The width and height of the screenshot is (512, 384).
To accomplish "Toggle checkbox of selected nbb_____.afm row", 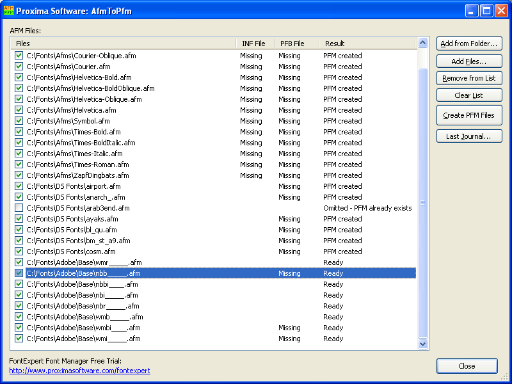I will pyautogui.click(x=19, y=273).
